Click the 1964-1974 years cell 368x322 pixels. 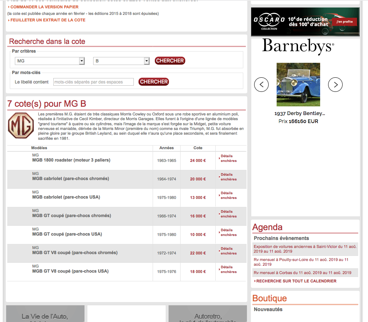coord(167,179)
